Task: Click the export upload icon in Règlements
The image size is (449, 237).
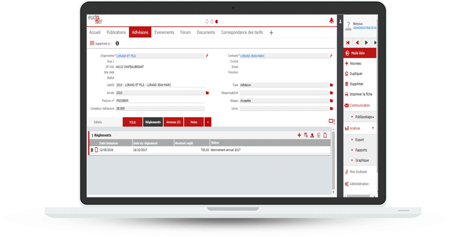Action: click(x=312, y=135)
